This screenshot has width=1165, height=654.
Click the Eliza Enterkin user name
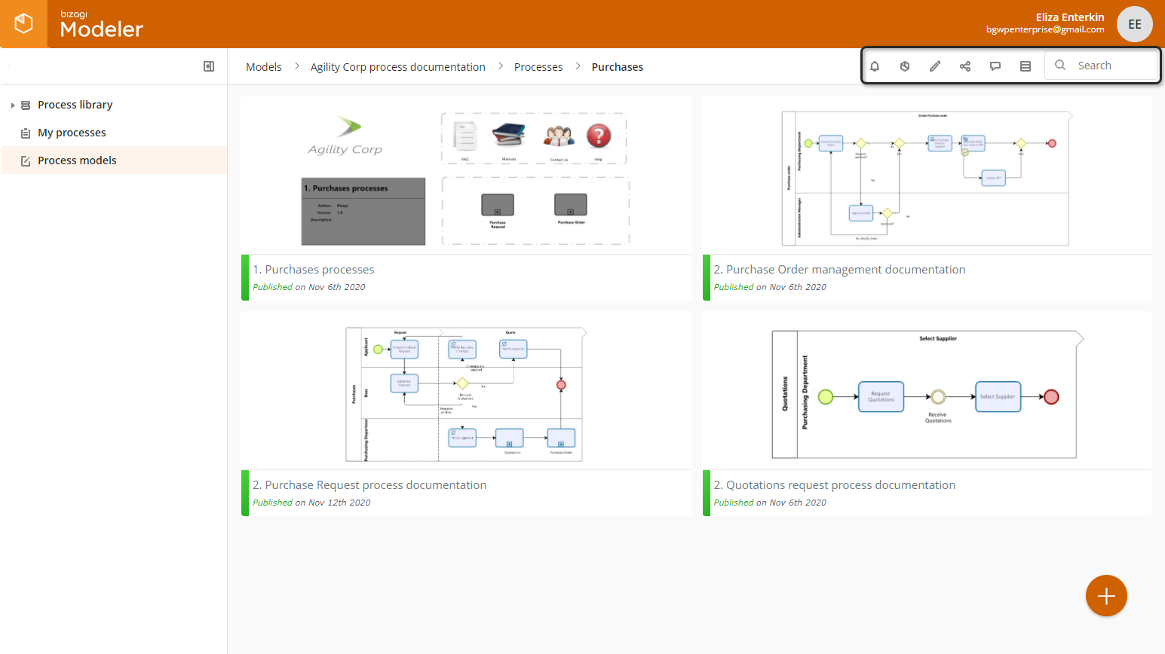point(1070,17)
